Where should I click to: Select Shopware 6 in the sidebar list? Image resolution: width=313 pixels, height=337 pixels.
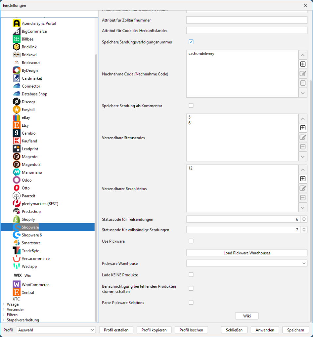(x=32, y=235)
